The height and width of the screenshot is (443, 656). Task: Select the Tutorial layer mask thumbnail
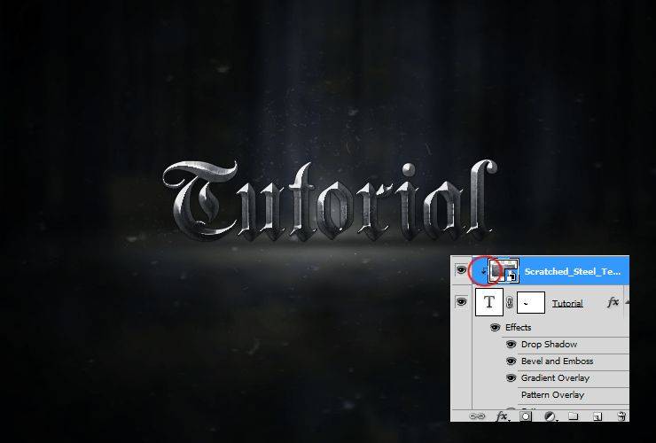pyautogui.click(x=531, y=302)
